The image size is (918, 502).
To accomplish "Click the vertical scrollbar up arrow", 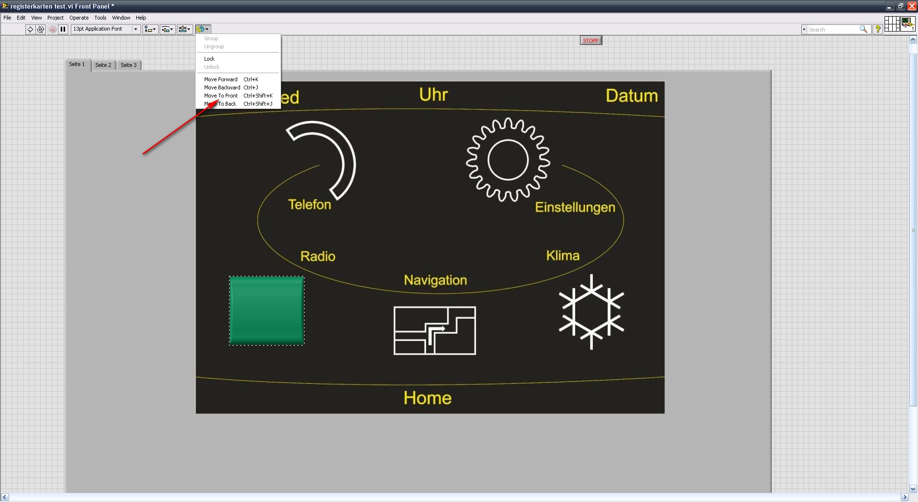I will click(913, 40).
